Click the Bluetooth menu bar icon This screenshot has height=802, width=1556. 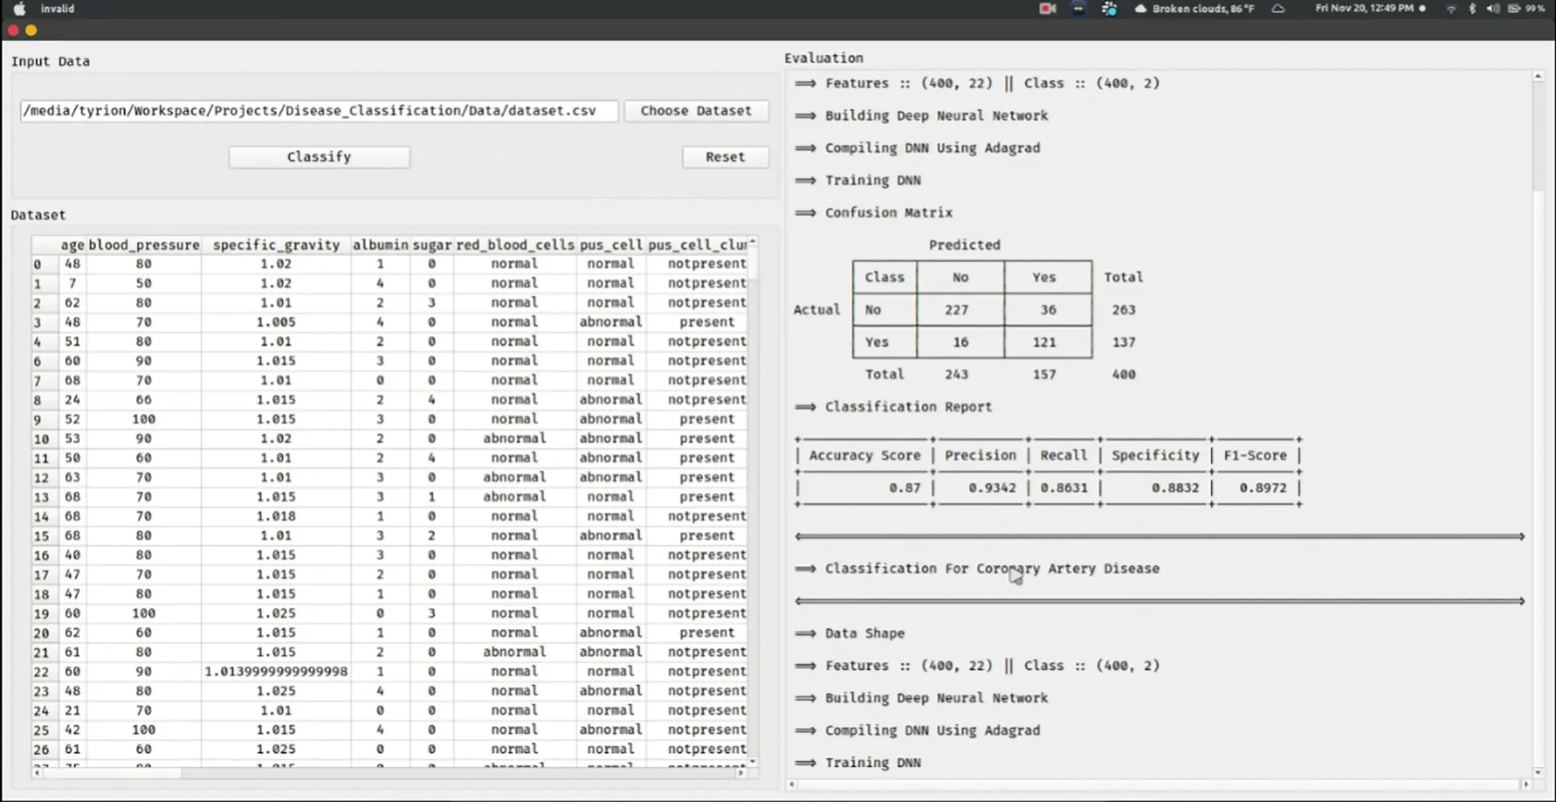(x=1472, y=9)
